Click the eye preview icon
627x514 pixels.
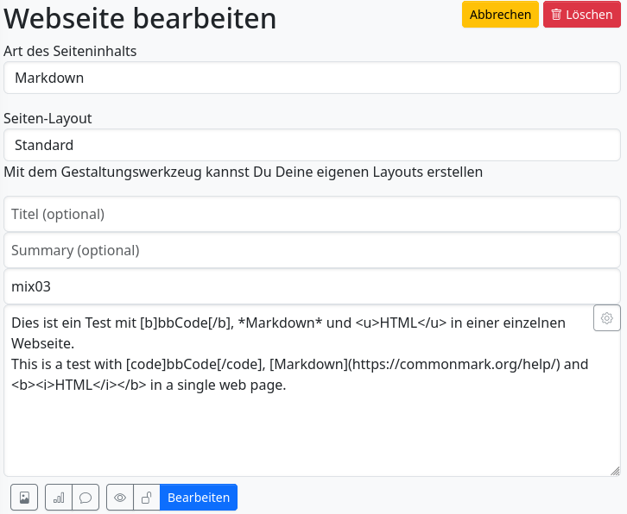point(120,498)
